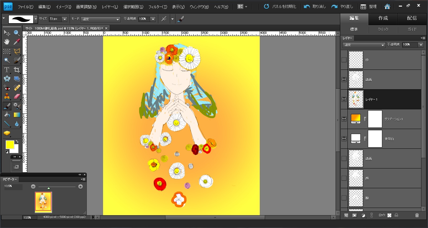
Task: Select the Eraser tool
Action: point(17,96)
